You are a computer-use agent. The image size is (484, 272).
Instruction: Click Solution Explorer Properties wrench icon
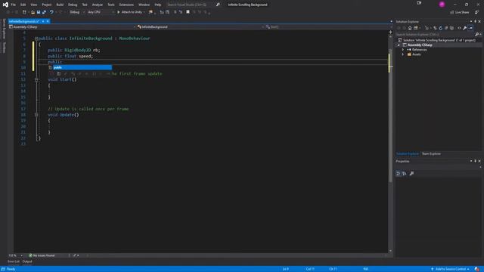[x=465, y=28]
